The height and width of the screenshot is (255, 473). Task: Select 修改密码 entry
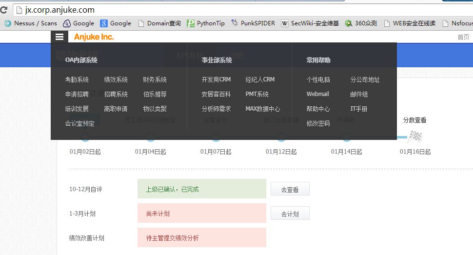[x=318, y=123]
